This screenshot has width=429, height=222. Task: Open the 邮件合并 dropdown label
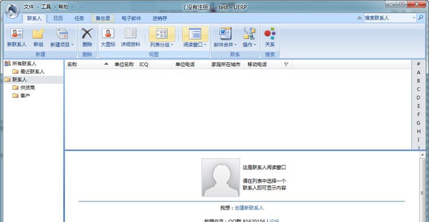tap(225, 45)
